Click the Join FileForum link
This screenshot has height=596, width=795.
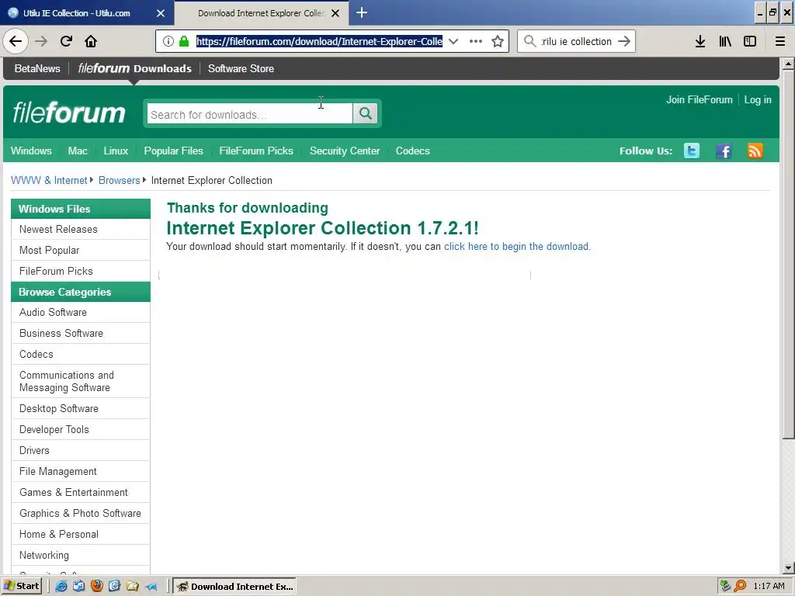700,99
